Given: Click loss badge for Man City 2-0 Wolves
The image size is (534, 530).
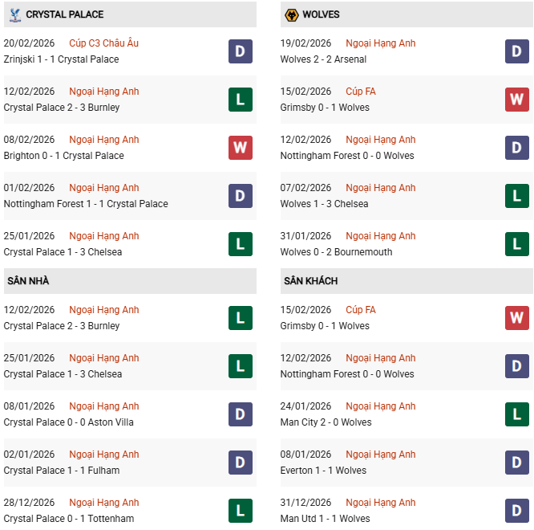Looking at the screenshot, I should coord(516,414).
